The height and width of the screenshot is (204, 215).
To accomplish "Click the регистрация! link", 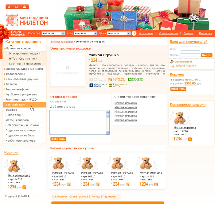I will (183, 62).
